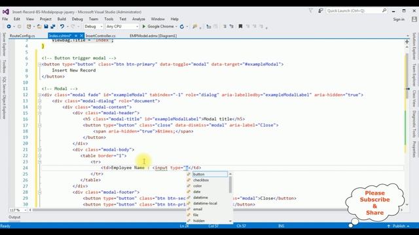The image size is (419, 235).
Task: Close the Index.cshtml tab
Action: coord(81,35)
